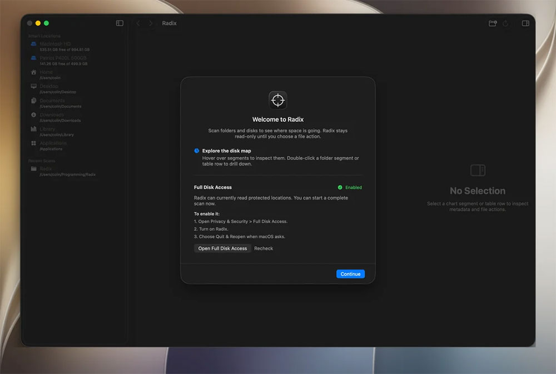This screenshot has height=374, width=556.
Task: Click the Radix crosshair app icon
Action: (x=277, y=100)
